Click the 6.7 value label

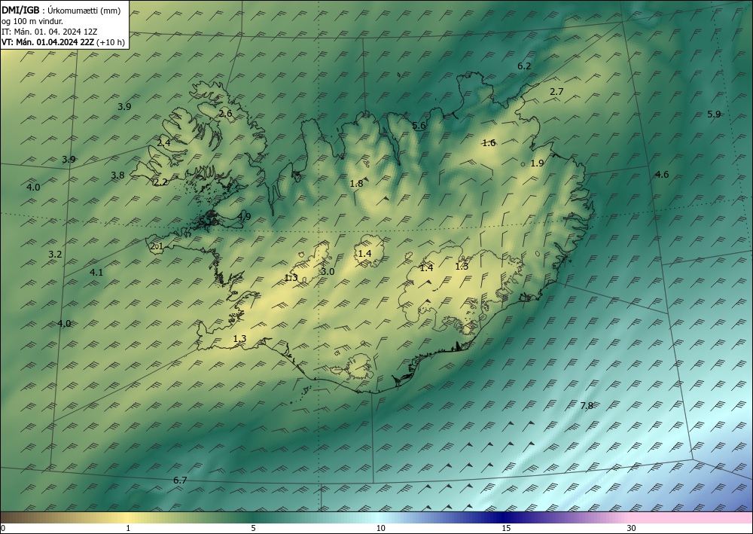pyautogui.click(x=180, y=481)
